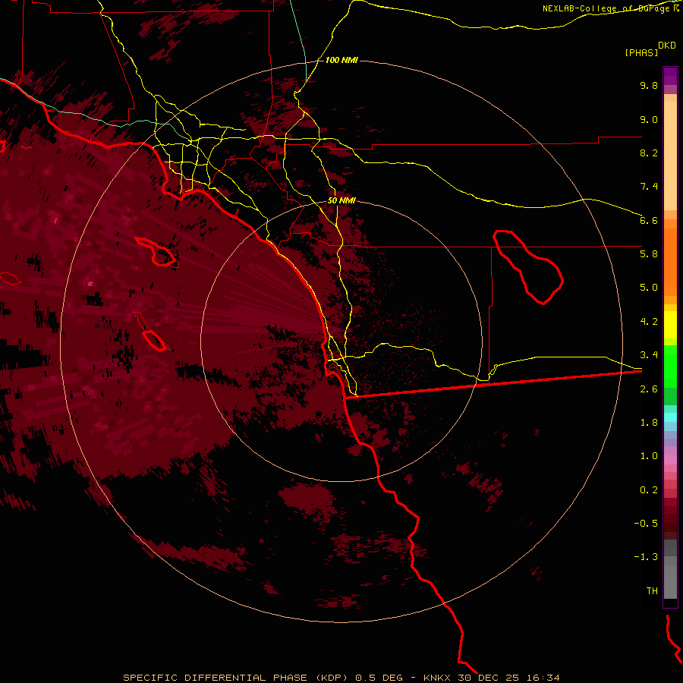The width and height of the screenshot is (683, 683).
Task: Click the purple top segment of color bar
Action: (x=670, y=76)
